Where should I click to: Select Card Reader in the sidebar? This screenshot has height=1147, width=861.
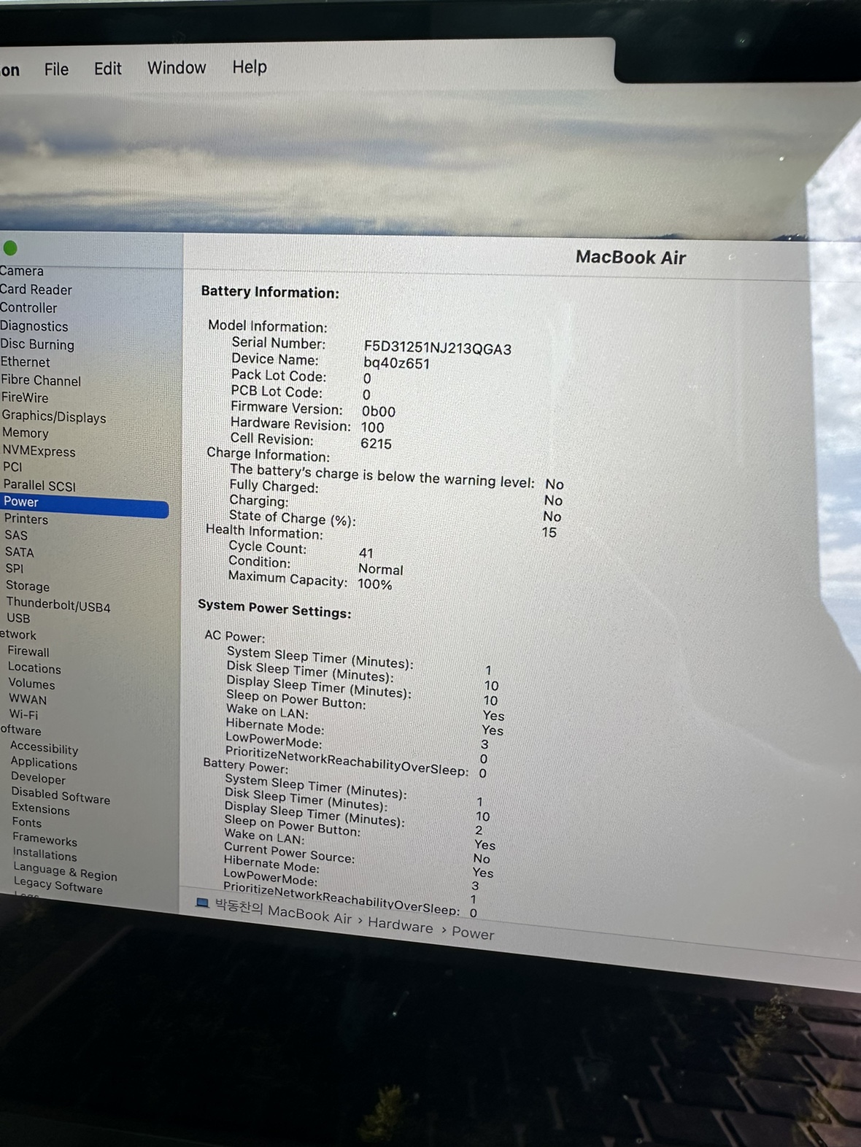(36, 290)
